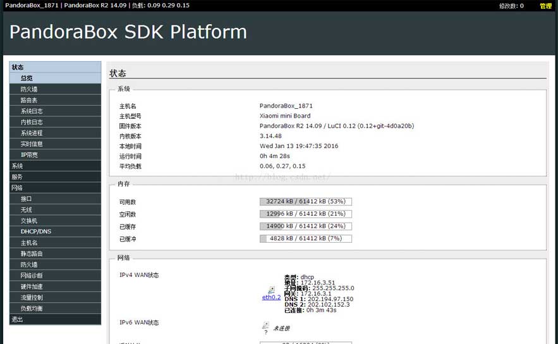
Task: Click the 固件版本 label
Action: click(130, 126)
